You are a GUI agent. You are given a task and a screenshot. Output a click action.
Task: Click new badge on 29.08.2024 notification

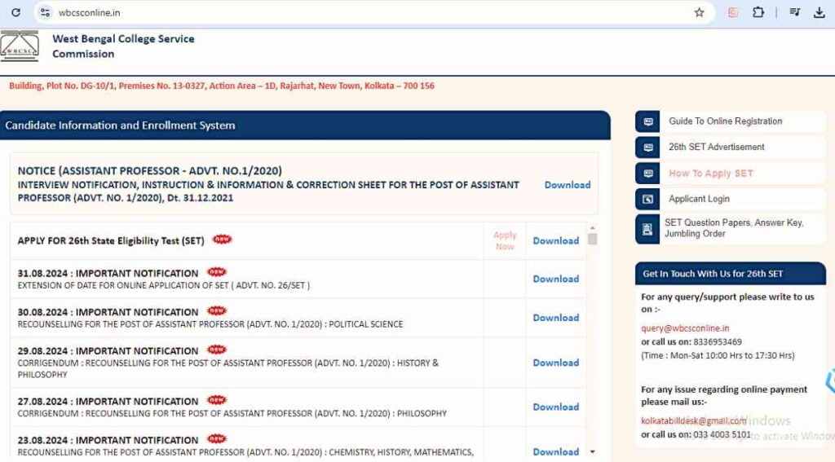217,350
